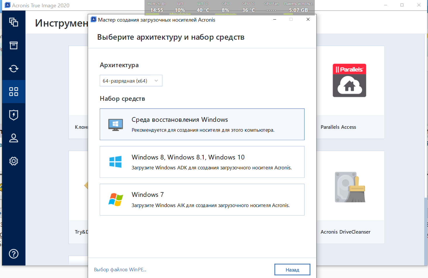Go to the Sync section icon

click(x=13, y=69)
